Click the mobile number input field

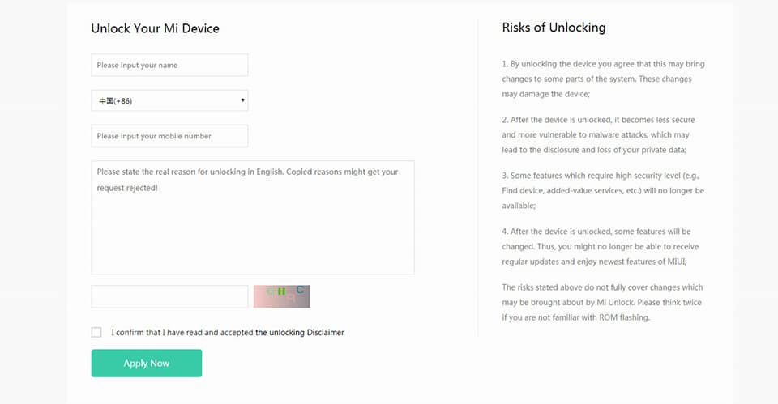[x=169, y=136]
